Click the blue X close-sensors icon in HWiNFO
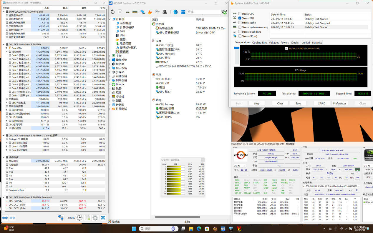 point(103,218)
